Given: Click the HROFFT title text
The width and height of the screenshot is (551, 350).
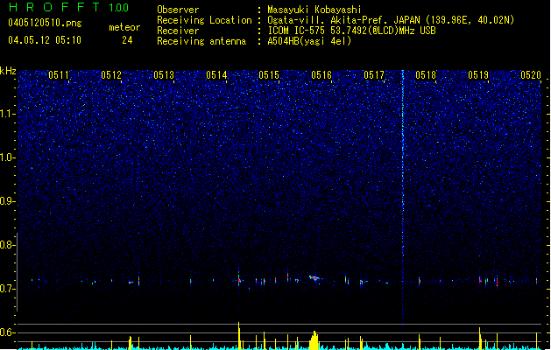Looking at the screenshot, I should click(x=54, y=7).
